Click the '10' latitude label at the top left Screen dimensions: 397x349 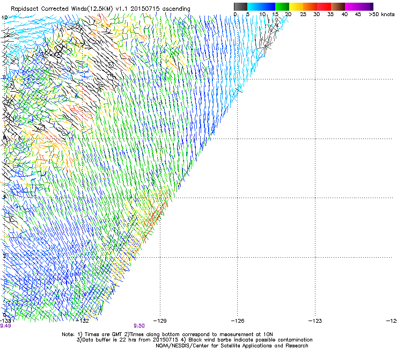(x=4, y=18)
